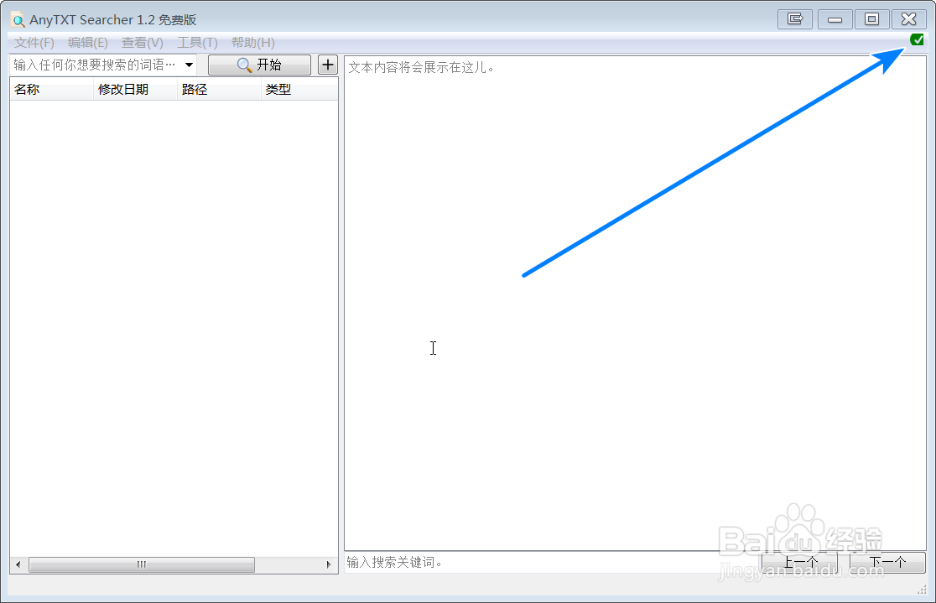Maximize the AnyTXT Searcher window
The image size is (936, 603).
[871, 19]
